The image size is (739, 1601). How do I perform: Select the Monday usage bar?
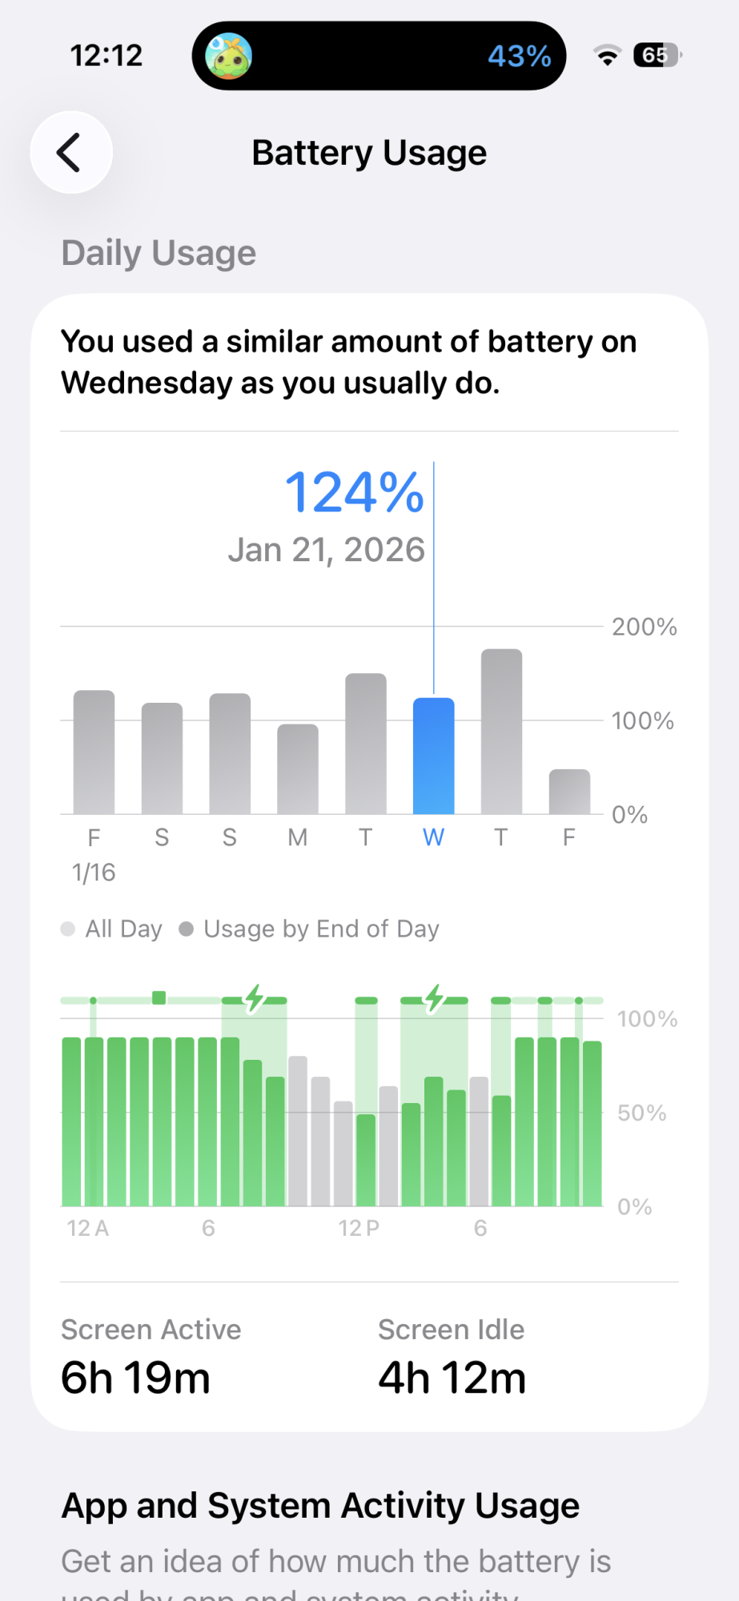(x=298, y=769)
